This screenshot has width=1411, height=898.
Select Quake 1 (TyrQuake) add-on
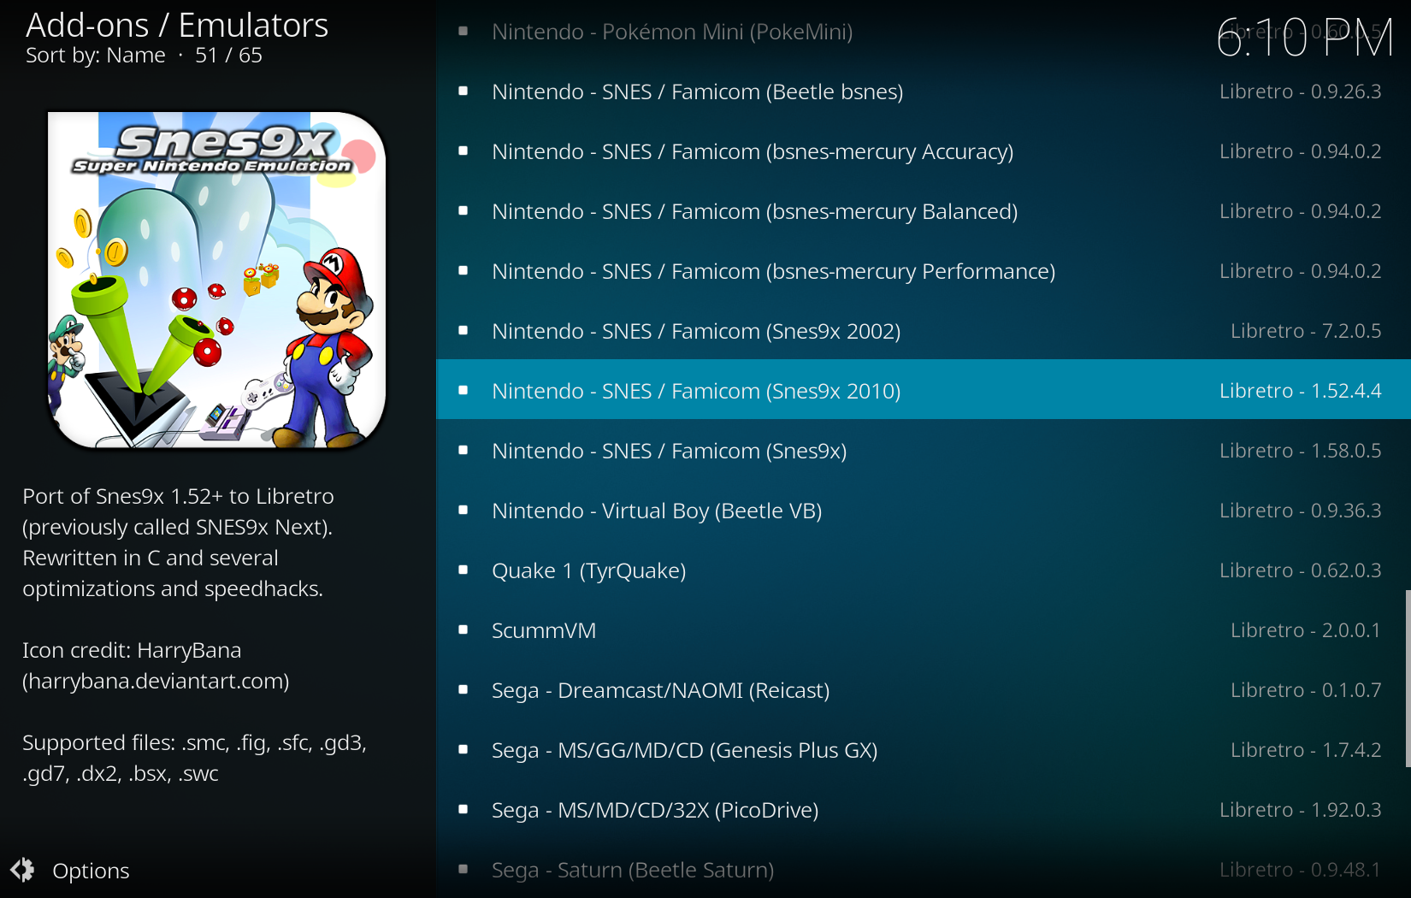pos(924,570)
